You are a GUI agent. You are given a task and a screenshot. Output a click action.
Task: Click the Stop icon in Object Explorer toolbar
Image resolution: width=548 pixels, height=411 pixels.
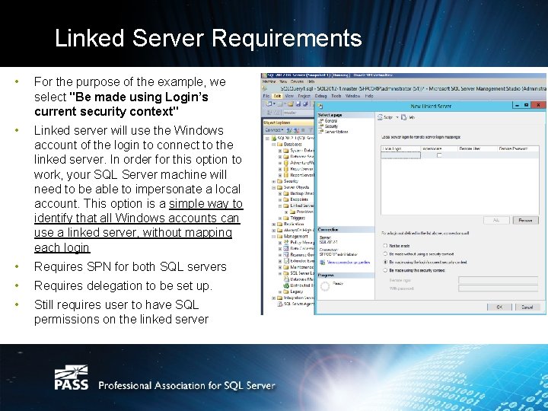303,130
